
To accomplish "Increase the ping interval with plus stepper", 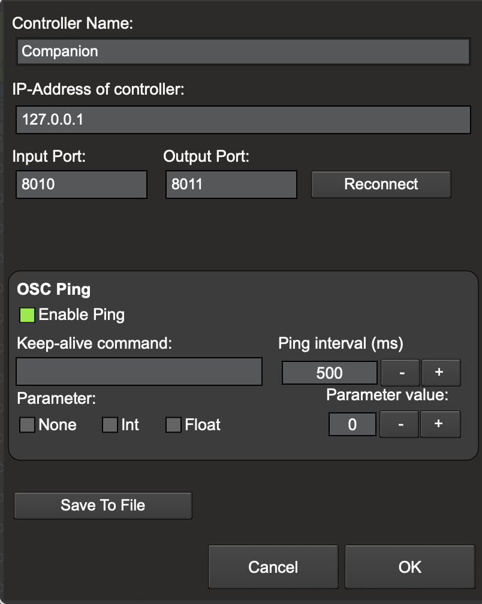I will (441, 372).
